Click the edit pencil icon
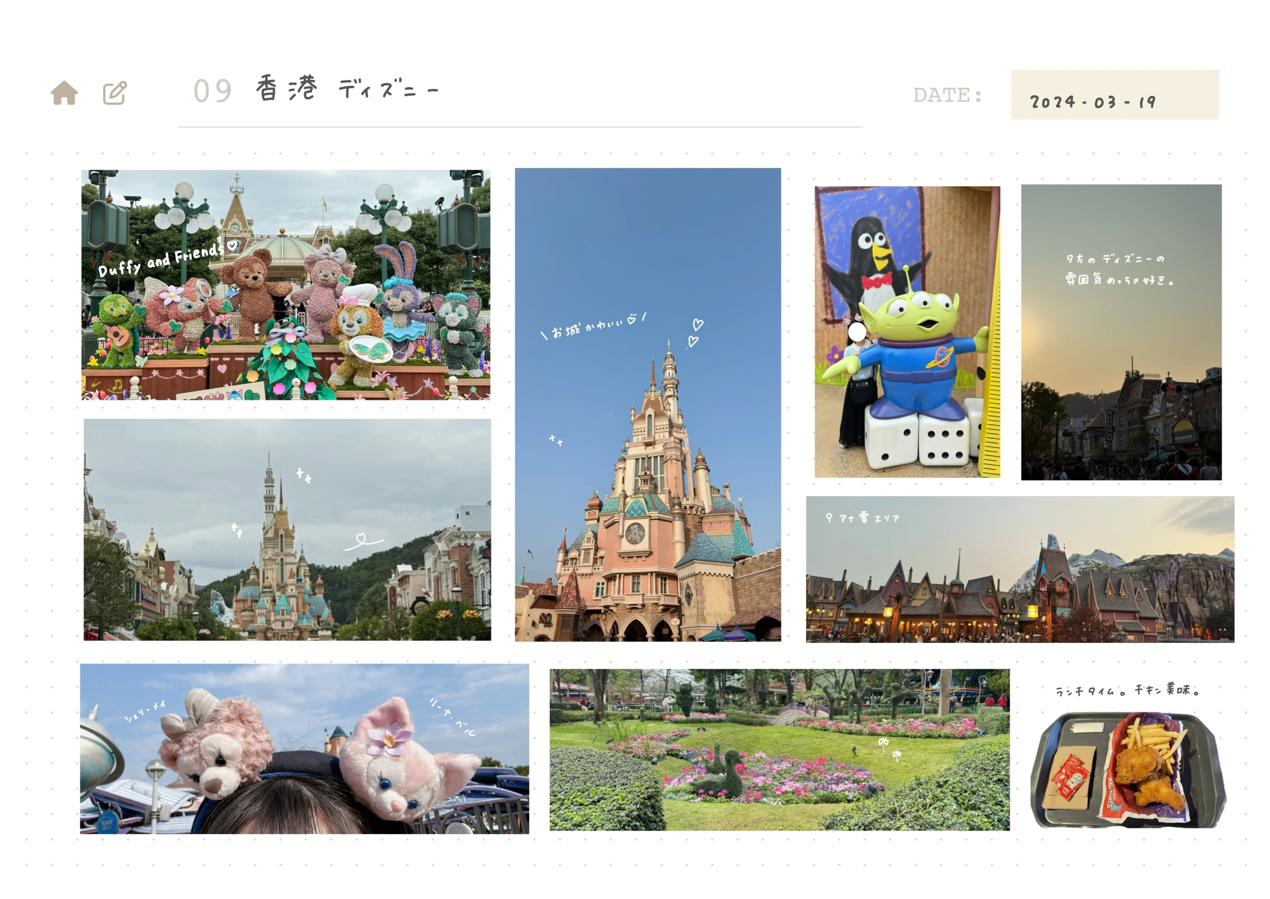This screenshot has width=1270, height=899. point(115,93)
